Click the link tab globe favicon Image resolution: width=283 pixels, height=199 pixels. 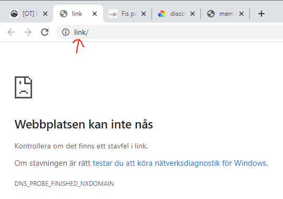coord(64,14)
